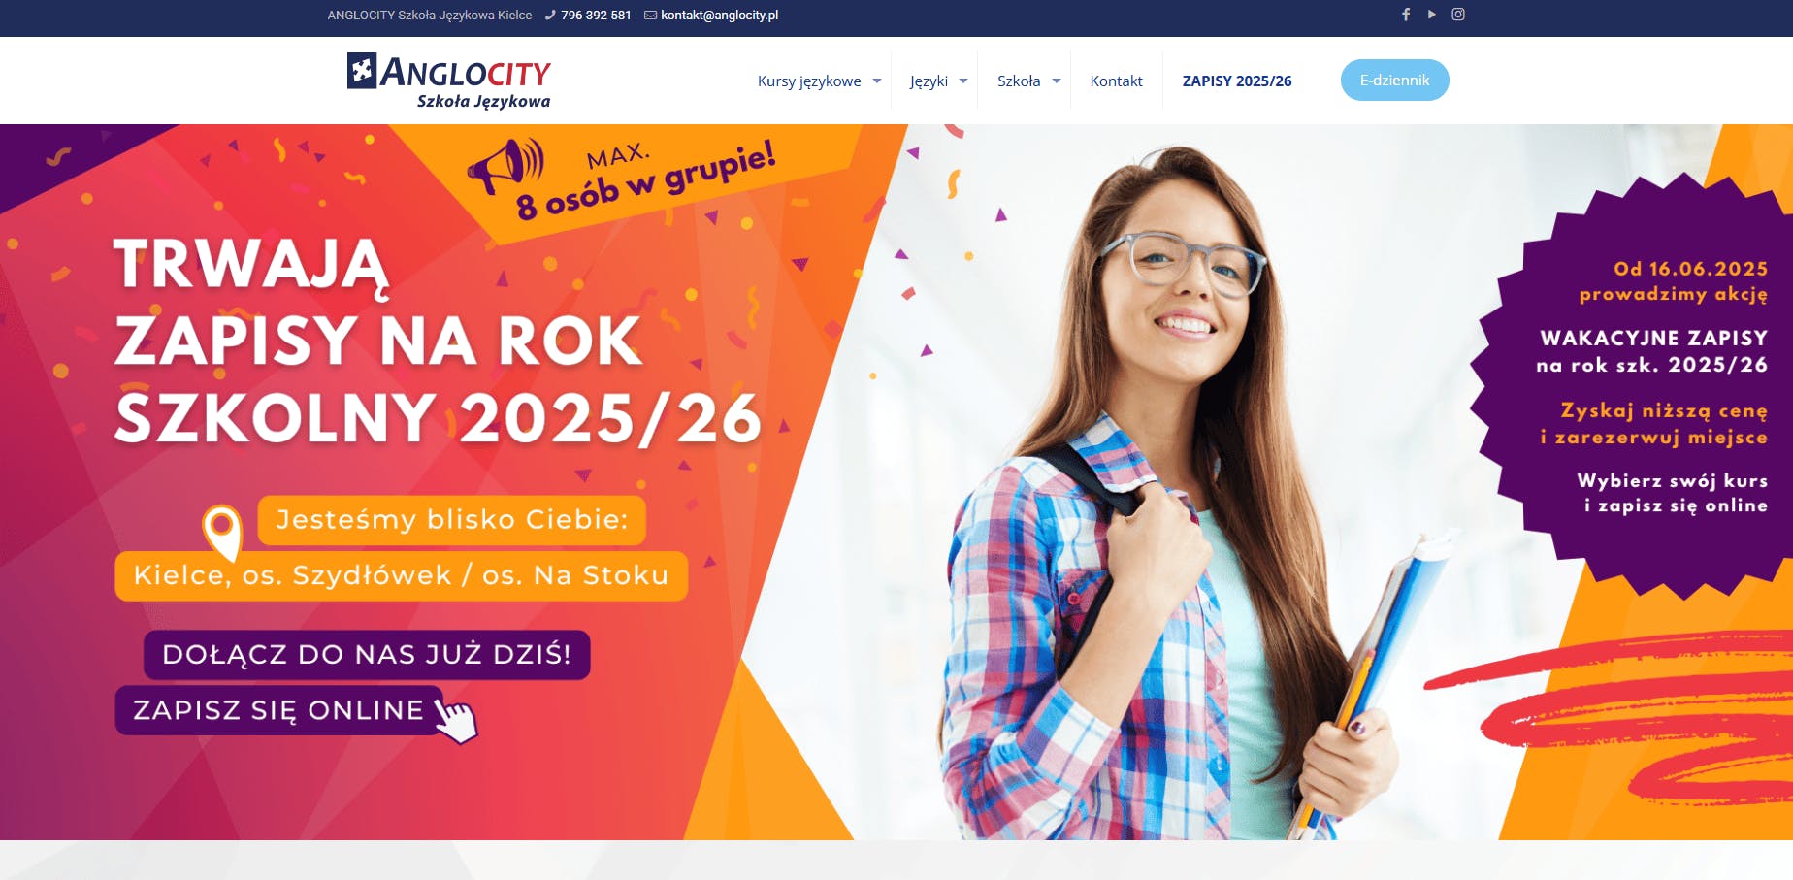Image resolution: width=1793 pixels, height=880 pixels.
Task: Expand the Języki dropdown arrow
Action: tap(963, 81)
